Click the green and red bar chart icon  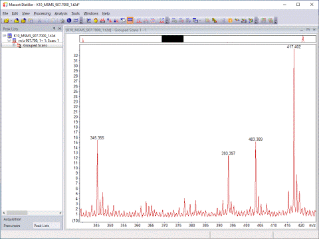tap(214, 21)
